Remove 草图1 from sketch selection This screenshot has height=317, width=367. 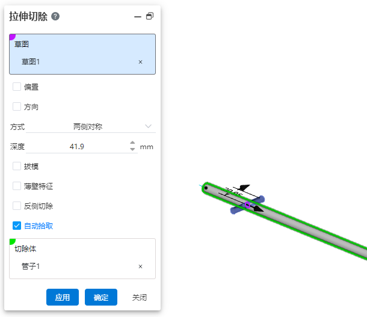(140, 62)
